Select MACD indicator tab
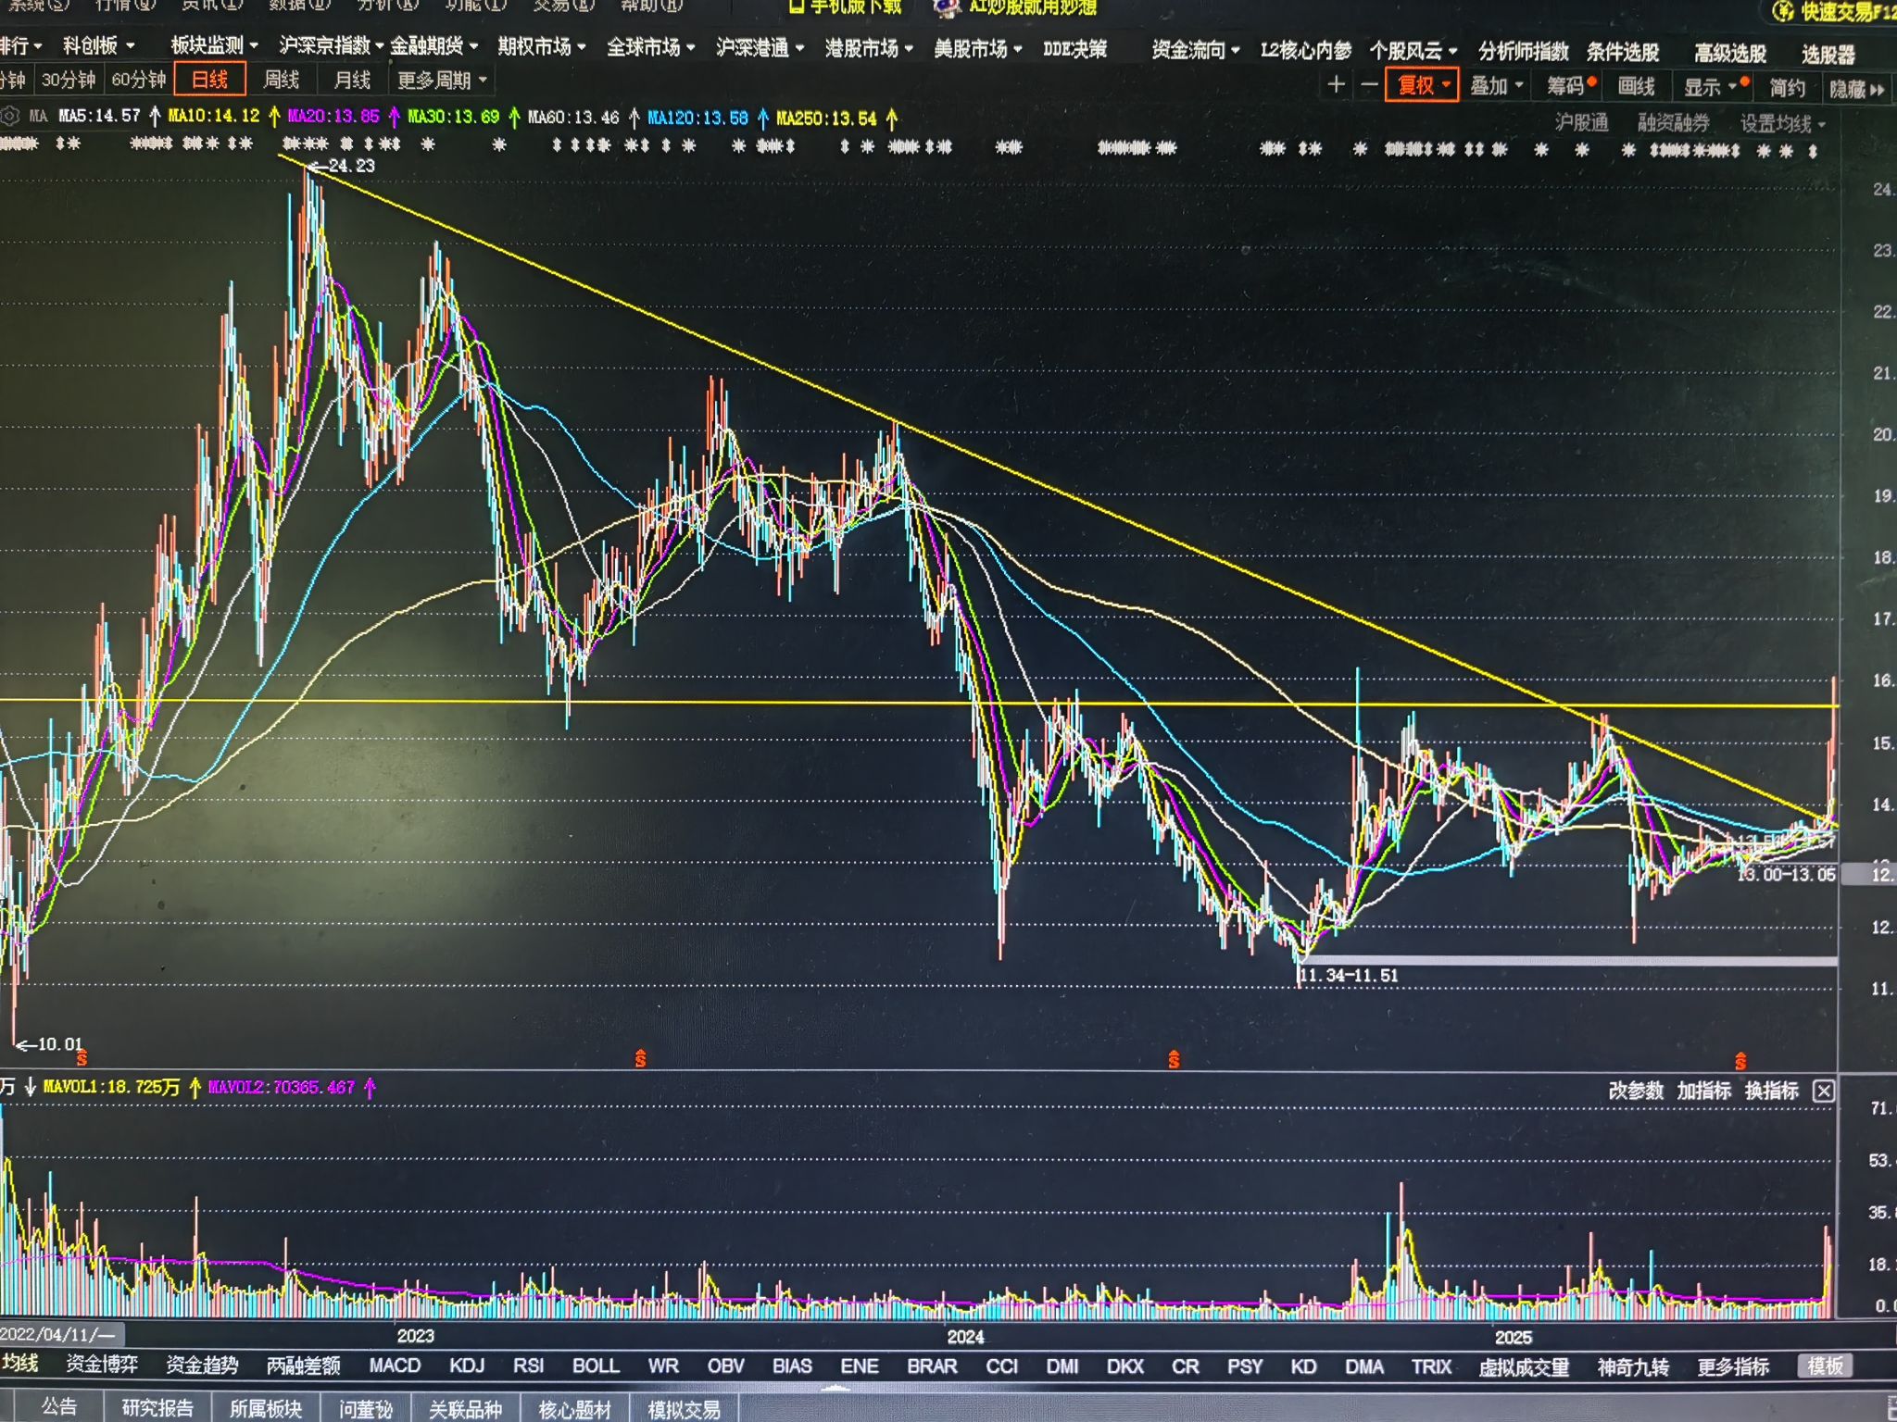The image size is (1897, 1422). click(x=395, y=1366)
